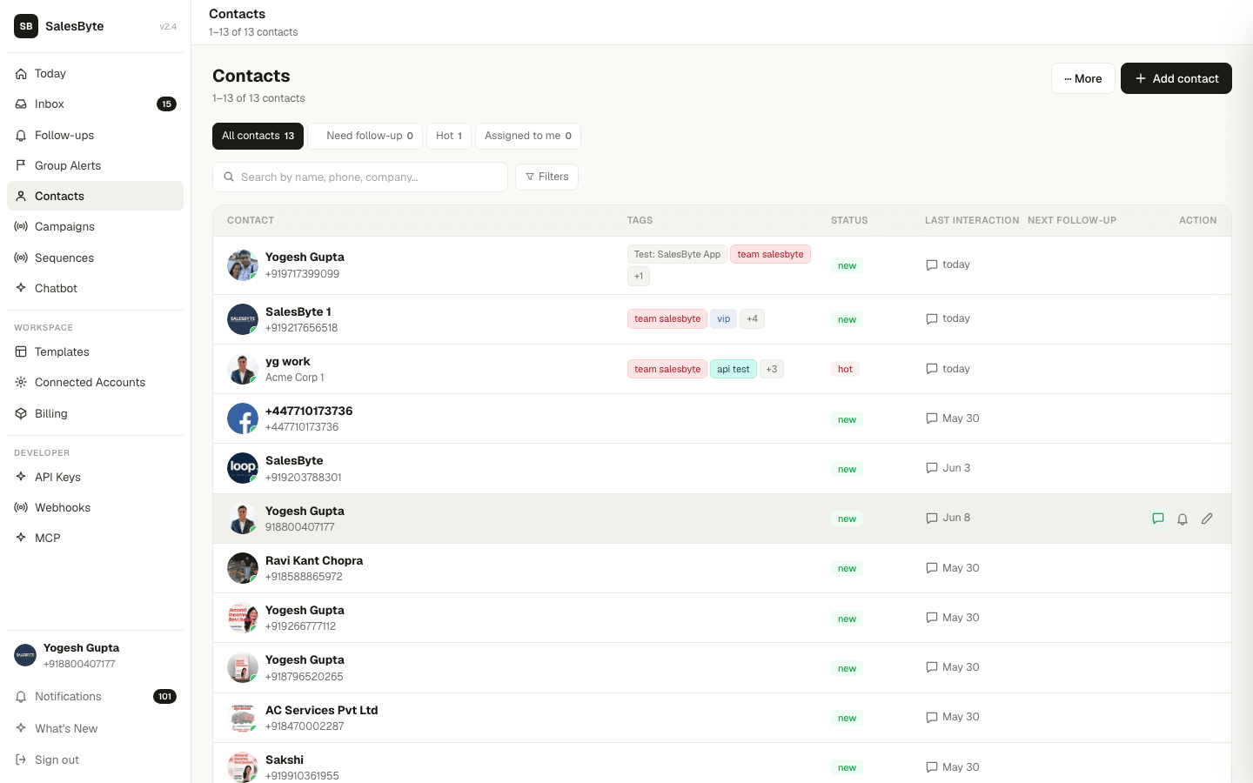Click the Tags column header
The image size is (1253, 783).
[640, 221]
